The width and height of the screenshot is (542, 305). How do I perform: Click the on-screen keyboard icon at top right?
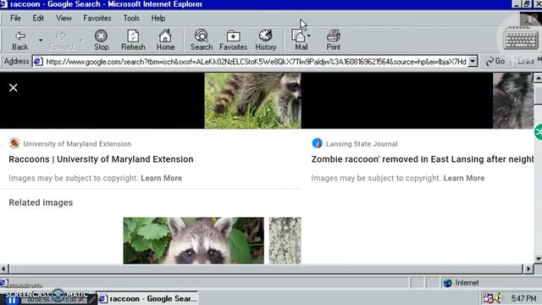pos(520,40)
